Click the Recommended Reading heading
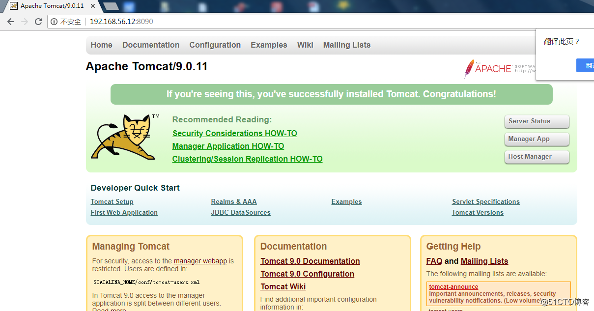594x311 pixels. (x=222, y=120)
